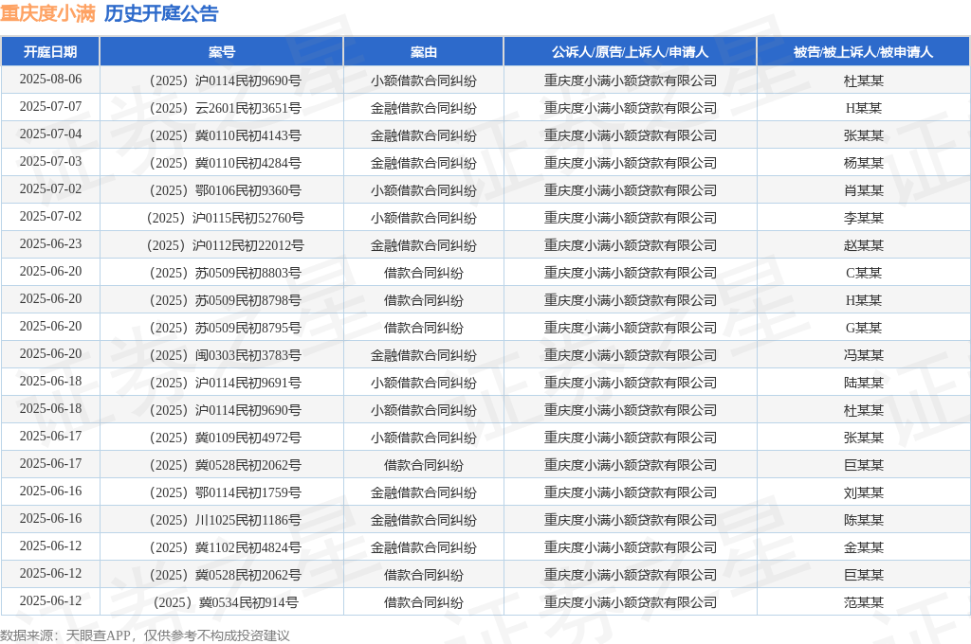
Task: Click defendant C某某
Action: 863,273
